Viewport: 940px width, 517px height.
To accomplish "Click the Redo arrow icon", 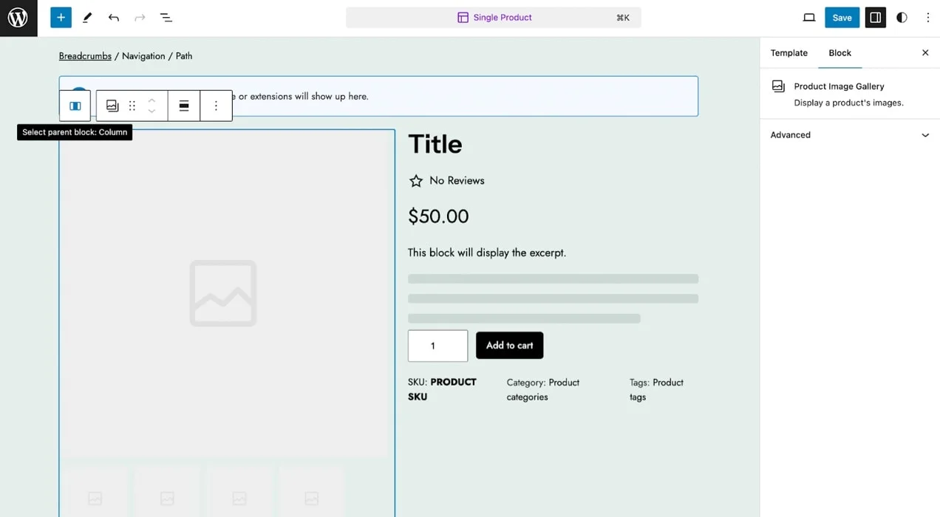I will (x=140, y=17).
